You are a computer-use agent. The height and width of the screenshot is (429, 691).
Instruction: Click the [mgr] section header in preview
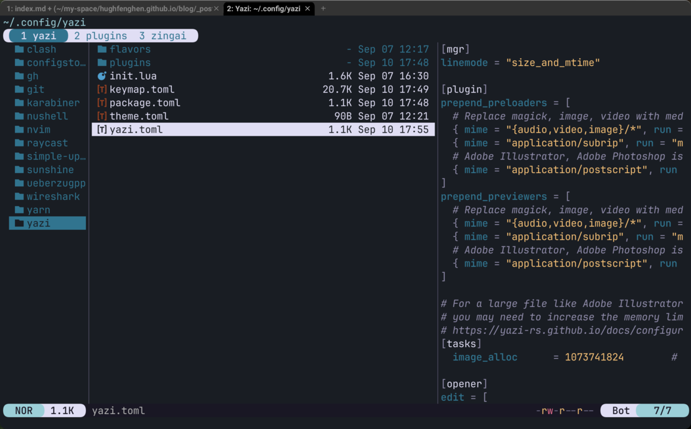point(455,49)
